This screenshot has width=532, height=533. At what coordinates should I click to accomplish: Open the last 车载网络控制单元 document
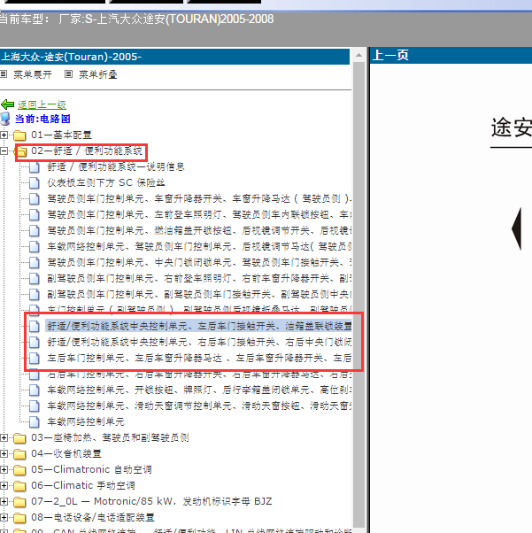86,421
